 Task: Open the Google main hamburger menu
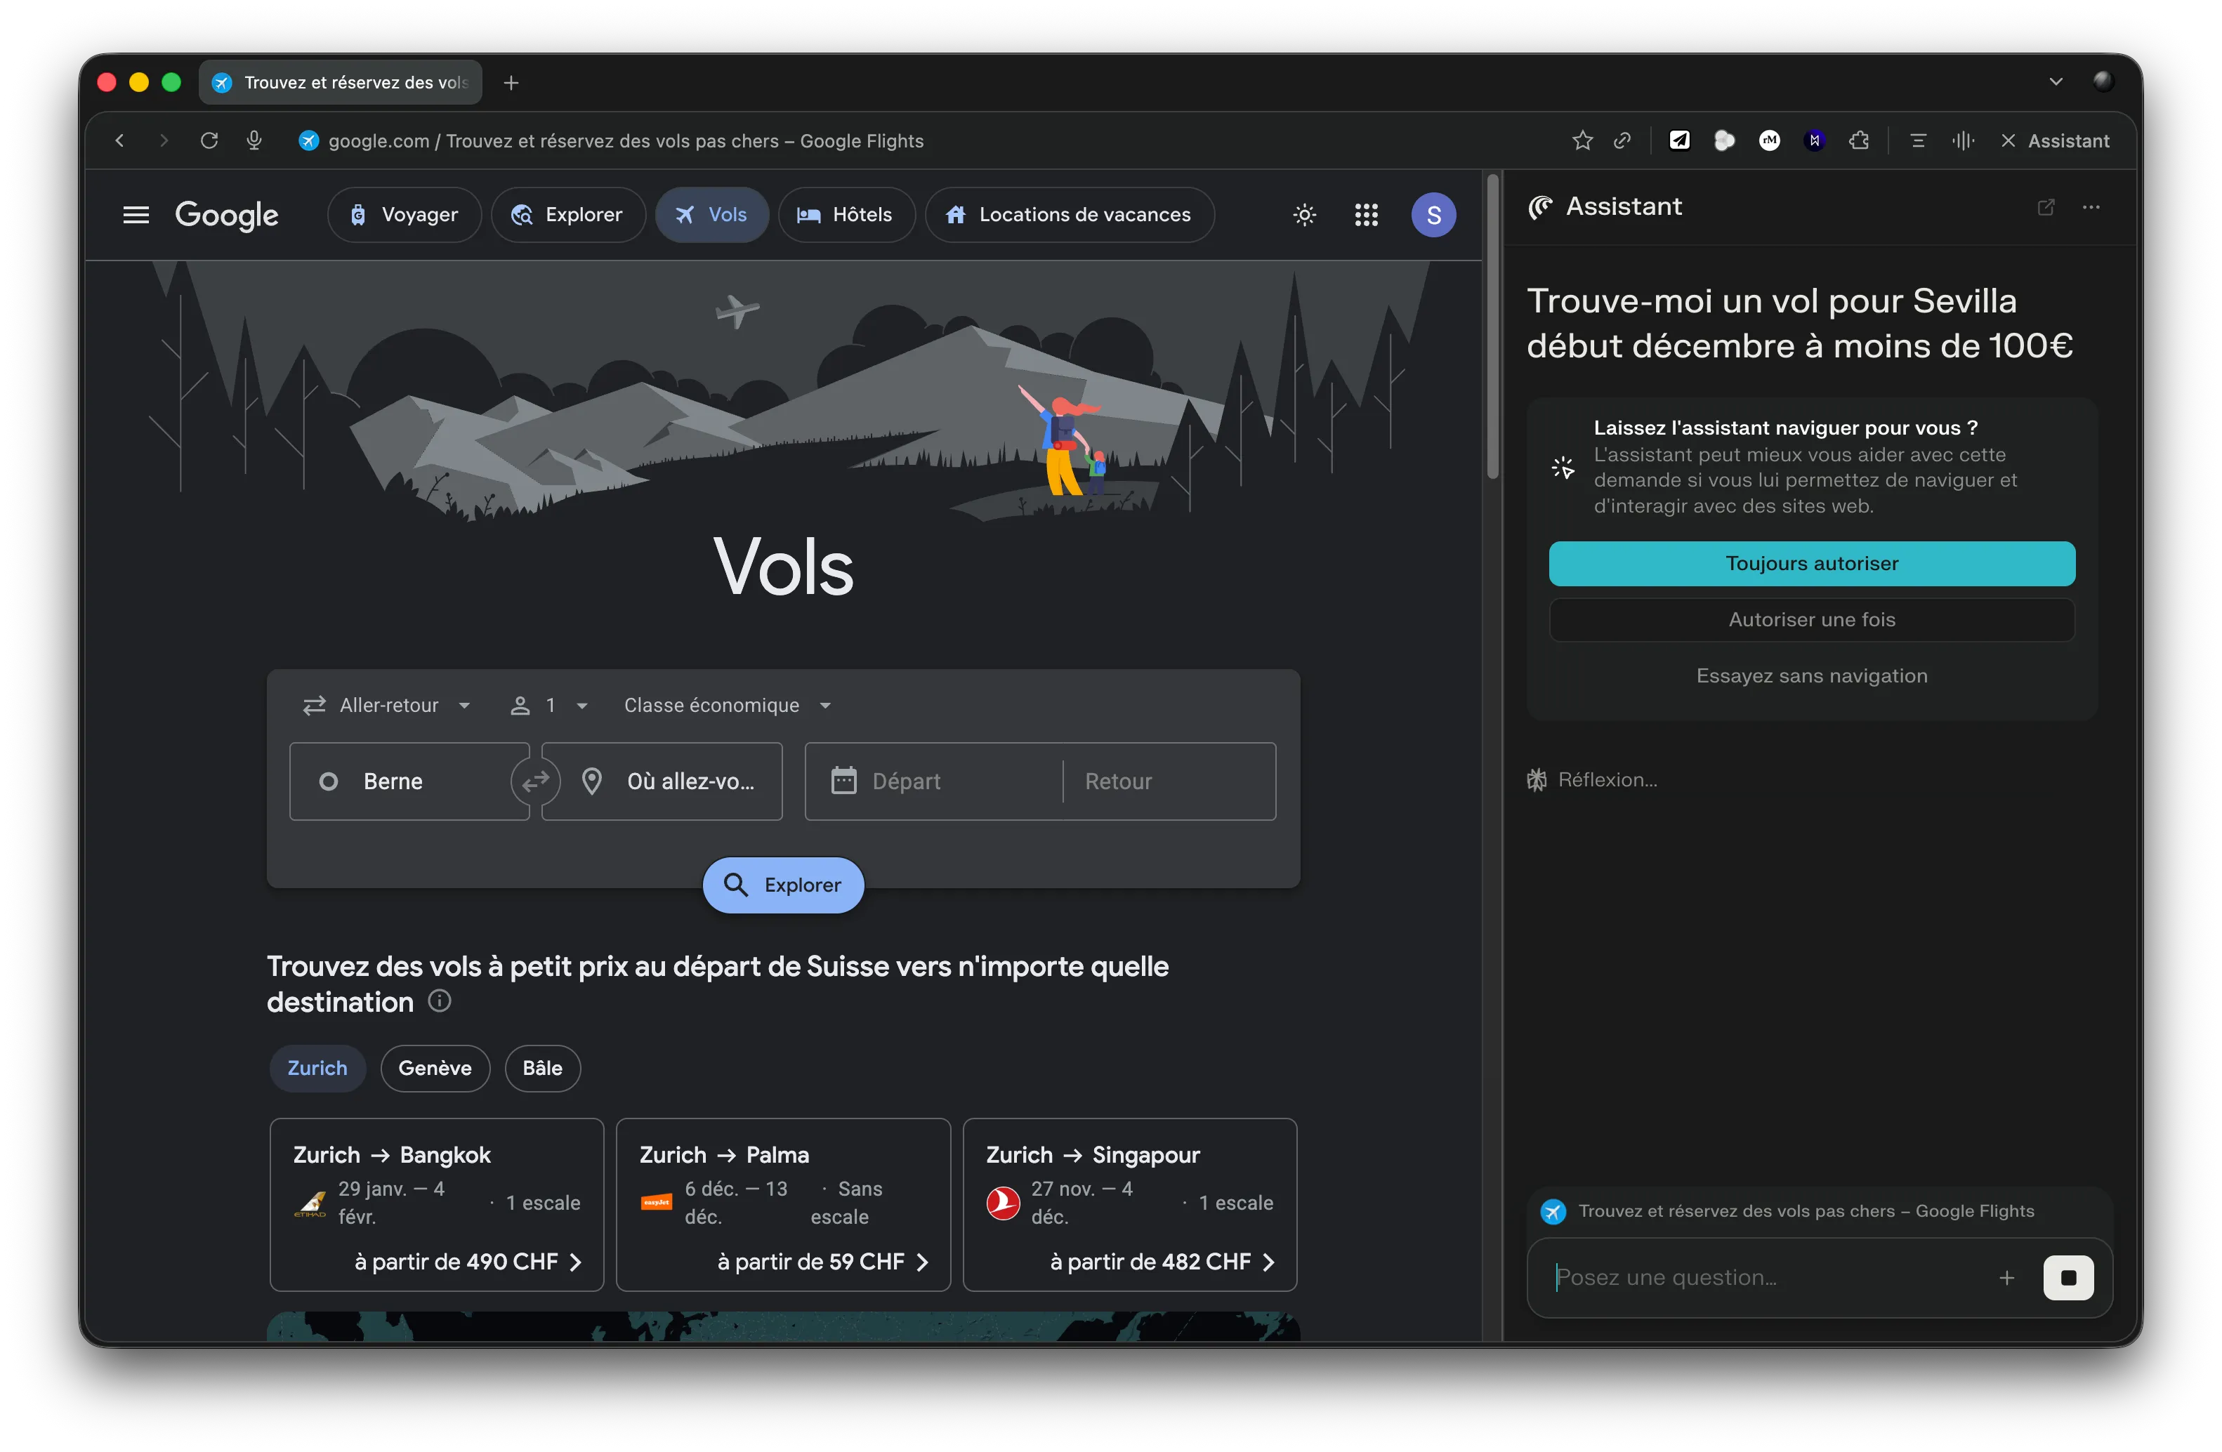(x=136, y=216)
